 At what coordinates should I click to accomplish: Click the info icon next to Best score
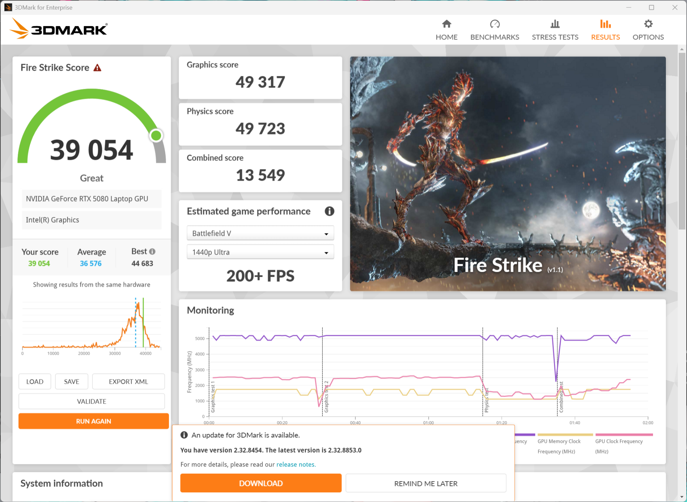pyautogui.click(x=153, y=251)
